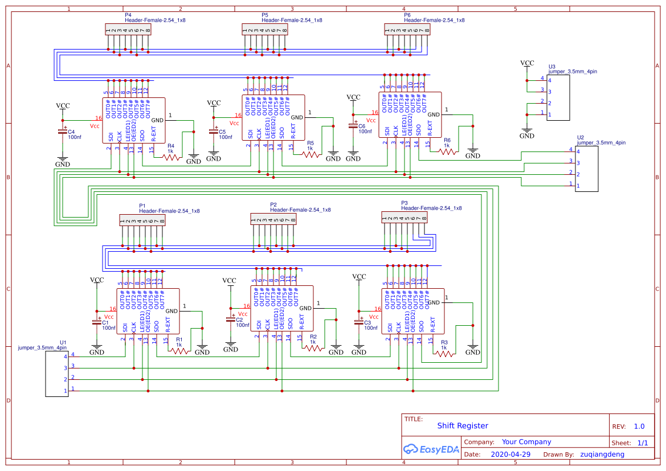Viewport: 666px width, 471px height.
Task: Select the jumper_3.5mm_4pin component U3
Action: point(557,97)
